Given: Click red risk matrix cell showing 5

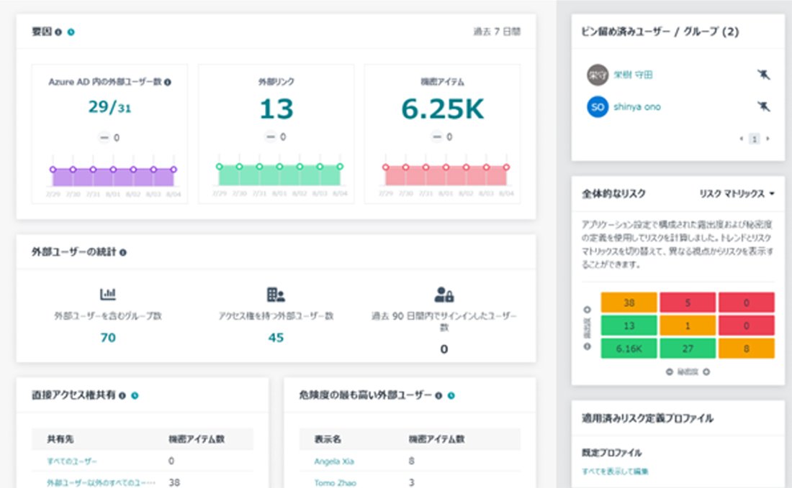Looking at the screenshot, I should pyautogui.click(x=688, y=303).
